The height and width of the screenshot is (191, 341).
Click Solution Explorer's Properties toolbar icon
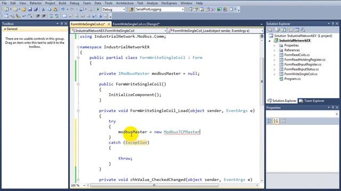[x=270, y=30]
